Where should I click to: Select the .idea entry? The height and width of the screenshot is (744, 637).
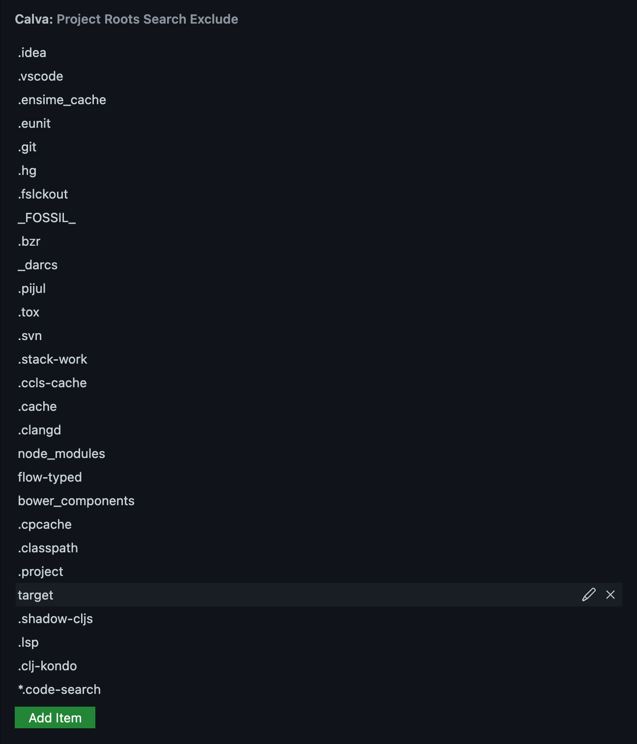point(31,53)
